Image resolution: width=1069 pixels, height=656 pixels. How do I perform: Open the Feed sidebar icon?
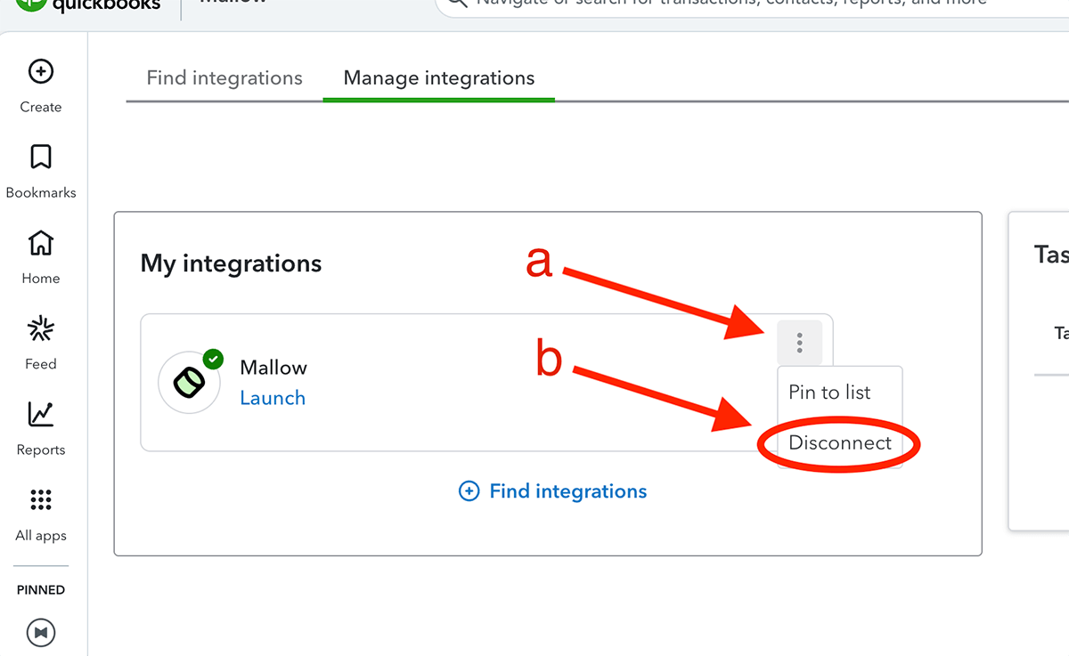41,329
